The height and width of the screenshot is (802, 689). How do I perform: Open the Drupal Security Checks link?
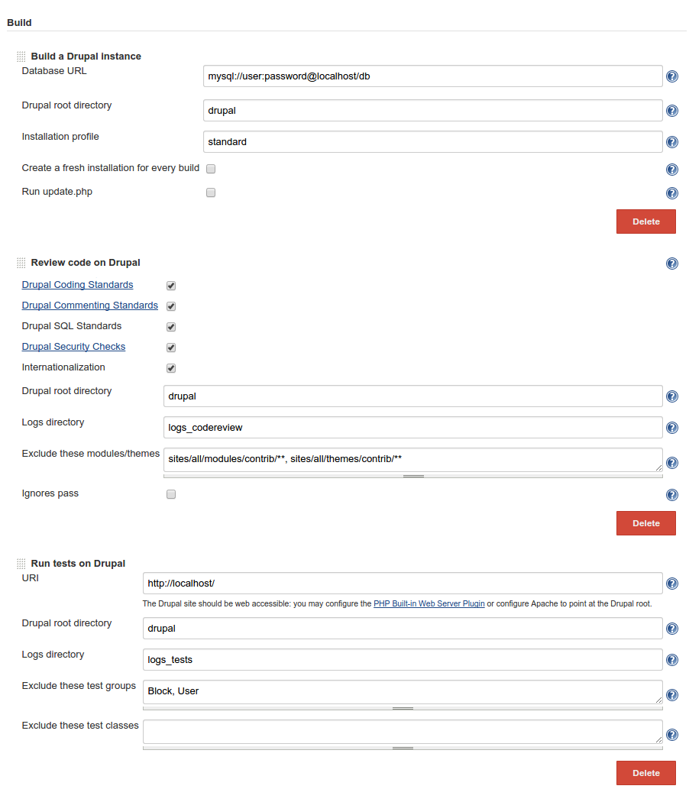73,346
